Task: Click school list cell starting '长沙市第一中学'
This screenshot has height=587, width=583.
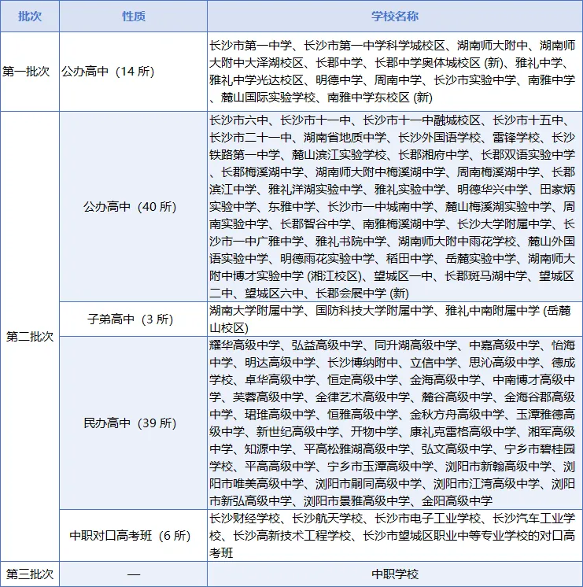Action: [x=395, y=72]
